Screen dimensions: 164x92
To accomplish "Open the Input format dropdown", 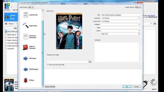I will (x=31, y=7).
